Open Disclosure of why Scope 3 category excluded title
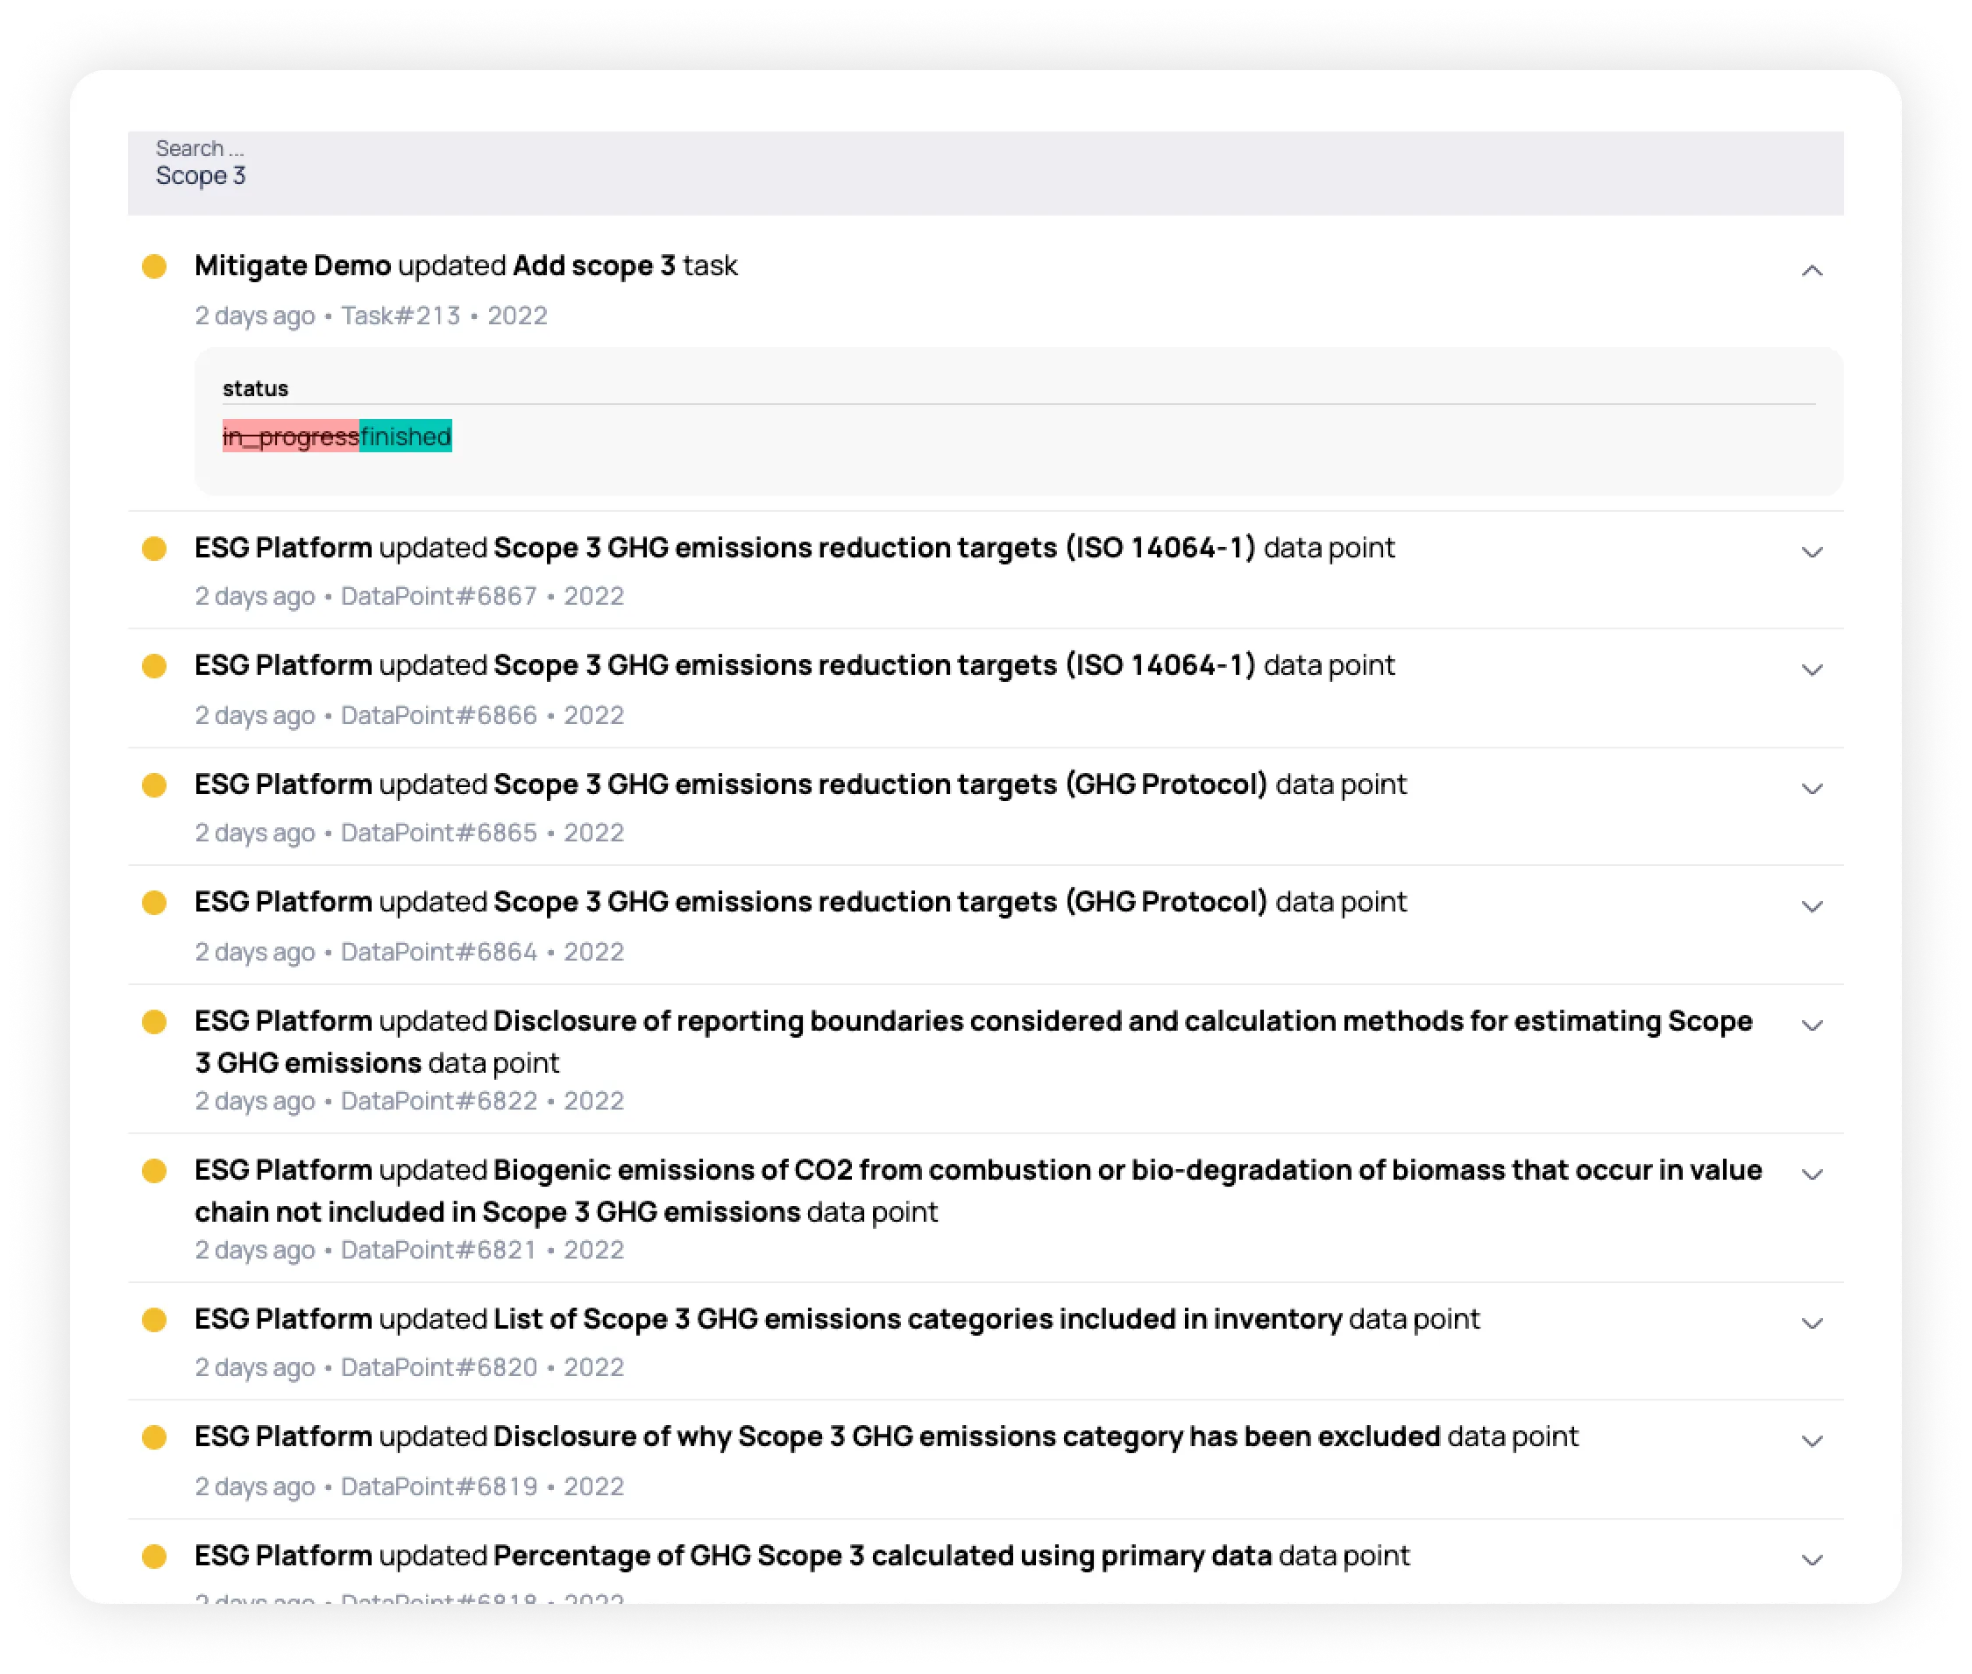The width and height of the screenshot is (1972, 1674). pyautogui.click(x=967, y=1436)
